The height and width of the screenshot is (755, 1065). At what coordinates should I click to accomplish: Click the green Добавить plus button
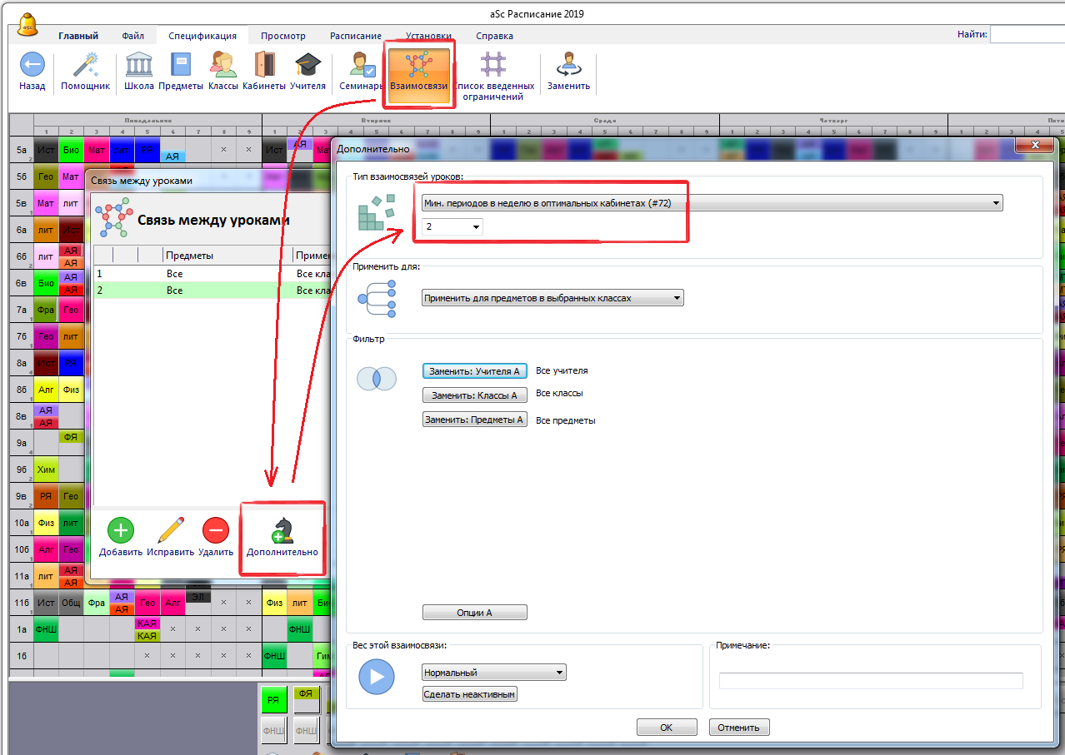[121, 530]
